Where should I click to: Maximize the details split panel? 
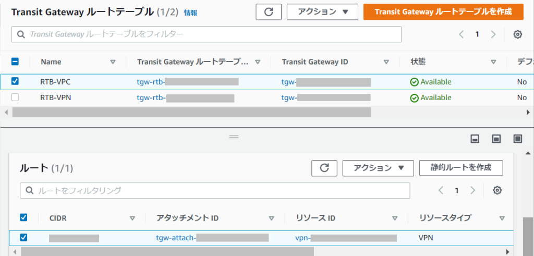[x=518, y=139]
